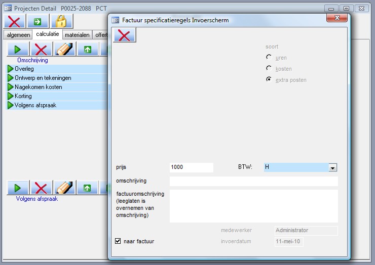Click green up-arrow icon above Omschrijving list
This screenshot has width=375, height=265.
tap(88, 50)
